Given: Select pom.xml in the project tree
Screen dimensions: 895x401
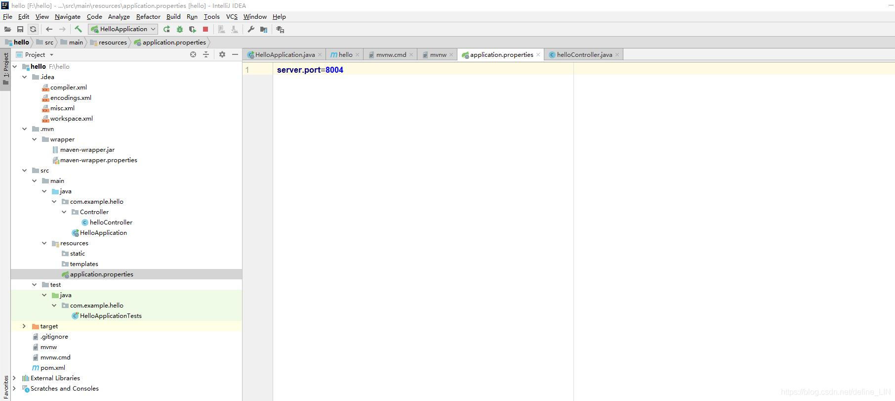Looking at the screenshot, I should [48, 367].
